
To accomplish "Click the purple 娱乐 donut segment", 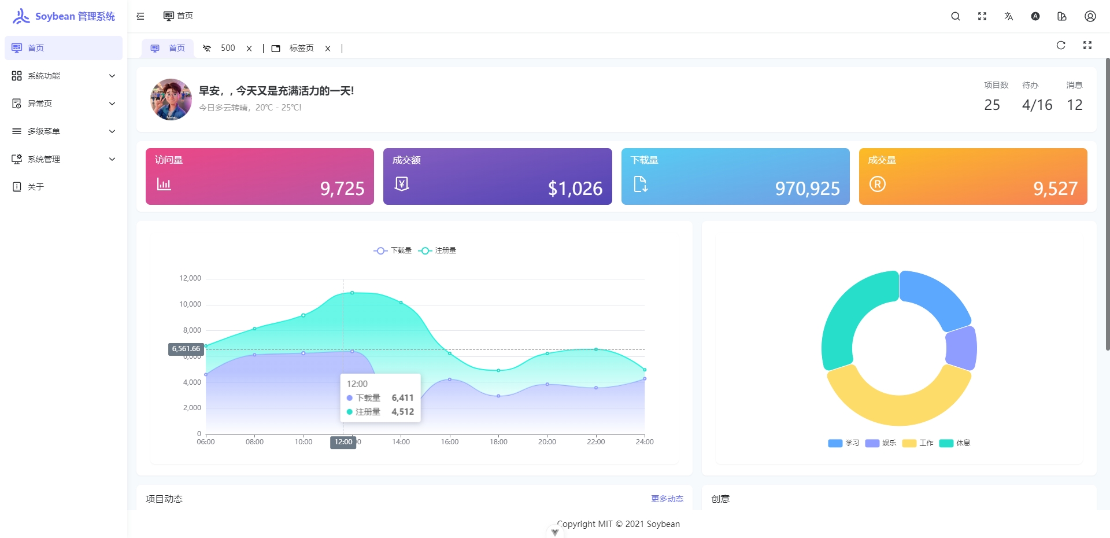I will pyautogui.click(x=961, y=348).
